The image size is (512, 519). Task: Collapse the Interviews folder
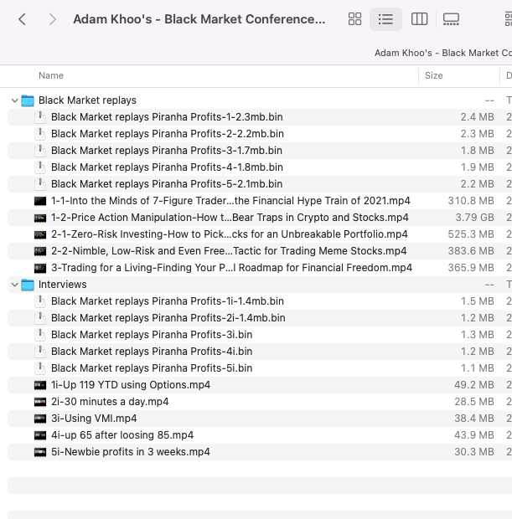(x=14, y=285)
